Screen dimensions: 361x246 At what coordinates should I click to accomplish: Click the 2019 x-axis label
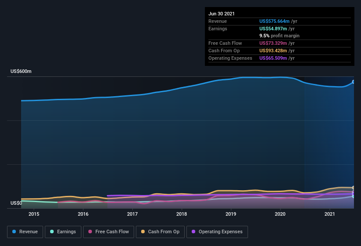coord(231,214)
